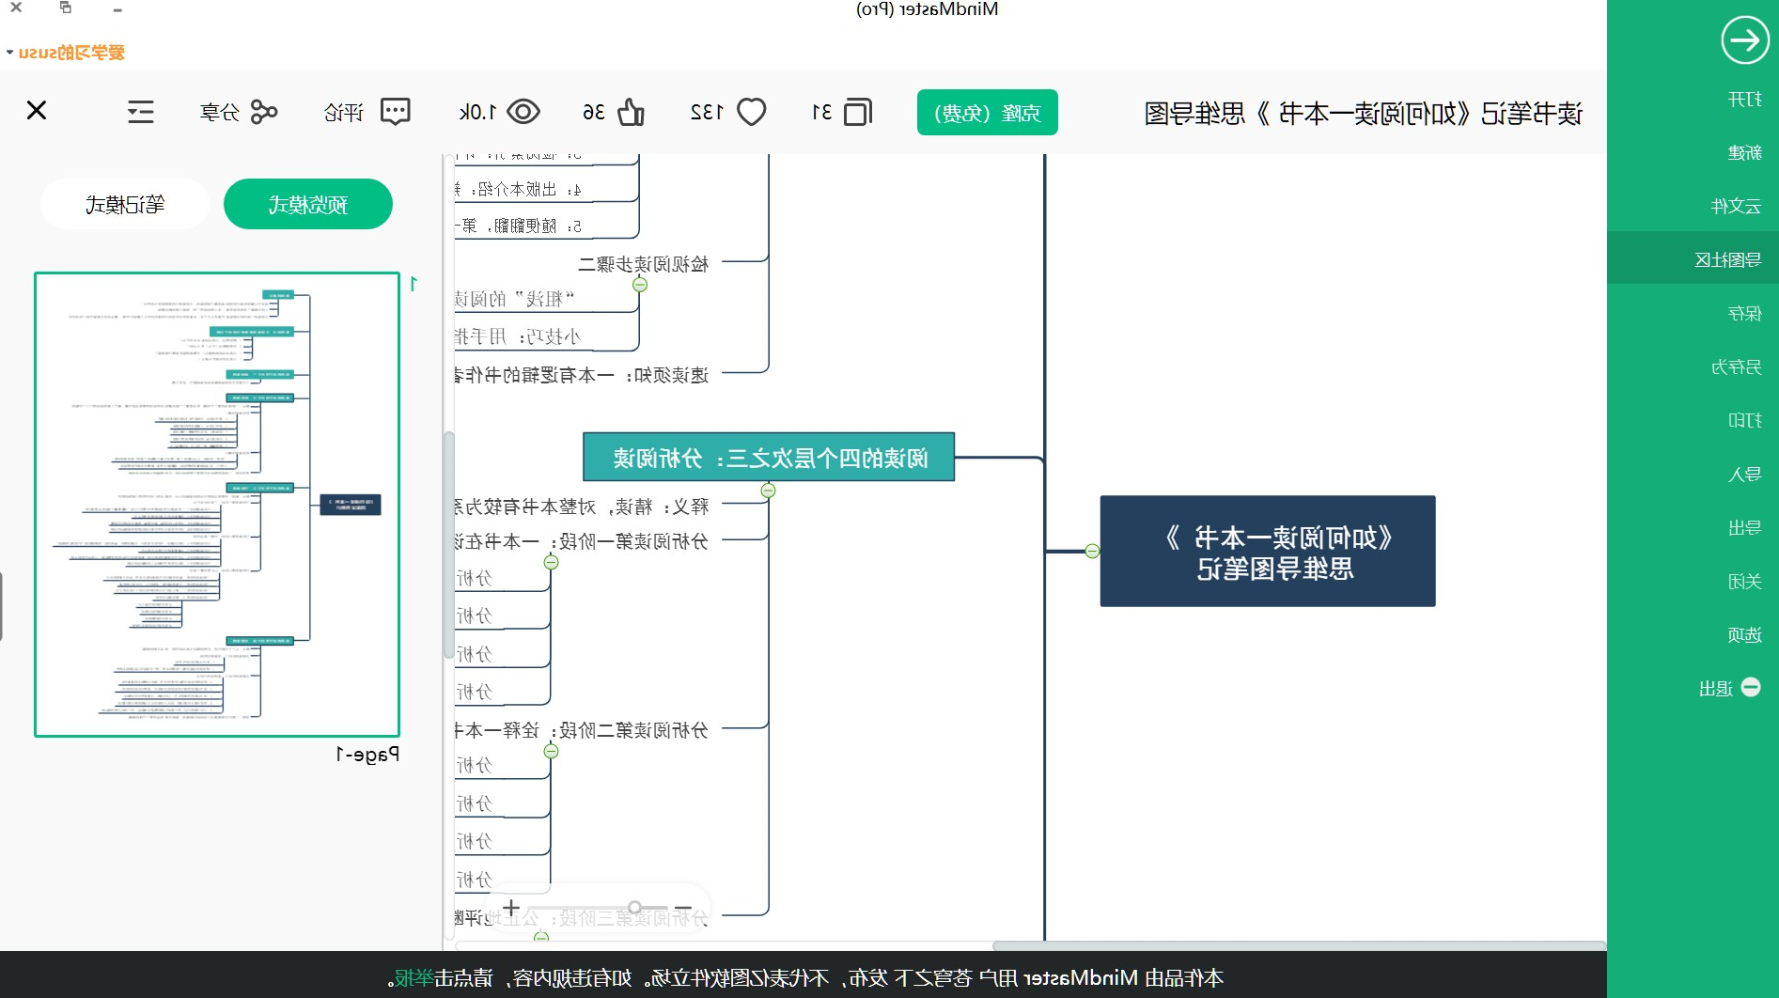1779x998 pixels.
Task: Open comments via speech-bubble icon
Action: pyautogui.click(x=396, y=112)
